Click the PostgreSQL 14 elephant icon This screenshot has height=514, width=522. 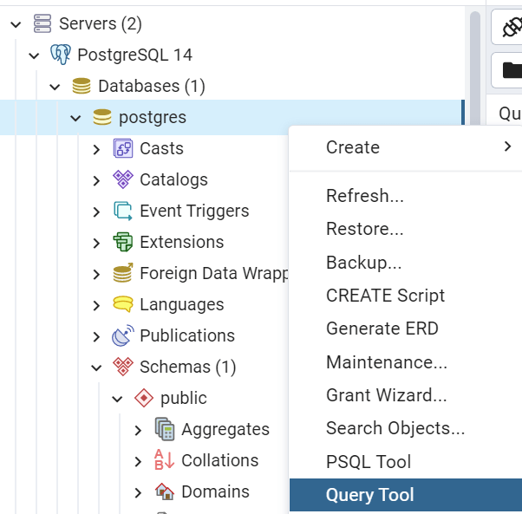click(x=61, y=55)
